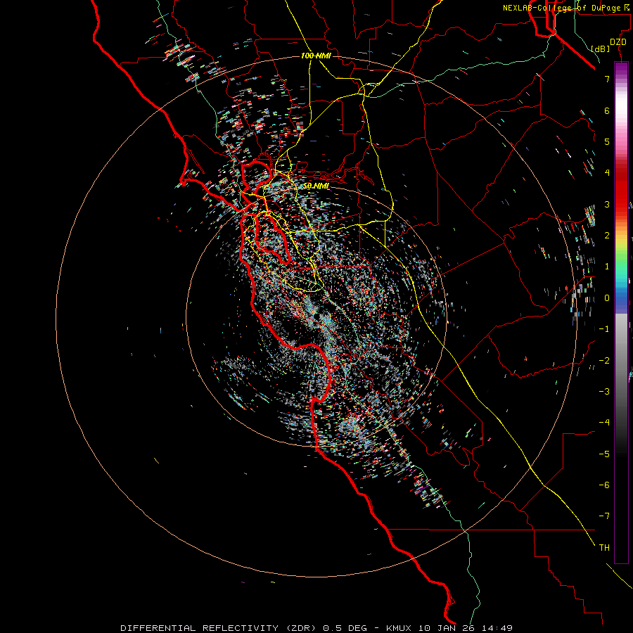Click the DIFFERENTIAL REFLECTIVITY (ZDR) caption text

pos(217,628)
